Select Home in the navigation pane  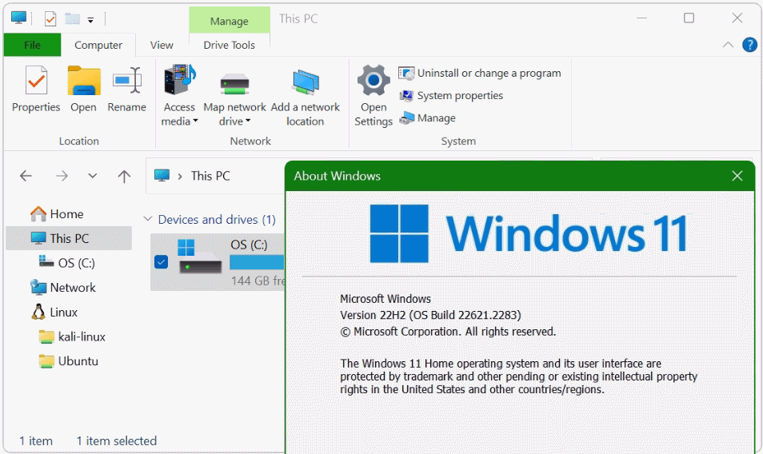click(x=57, y=214)
